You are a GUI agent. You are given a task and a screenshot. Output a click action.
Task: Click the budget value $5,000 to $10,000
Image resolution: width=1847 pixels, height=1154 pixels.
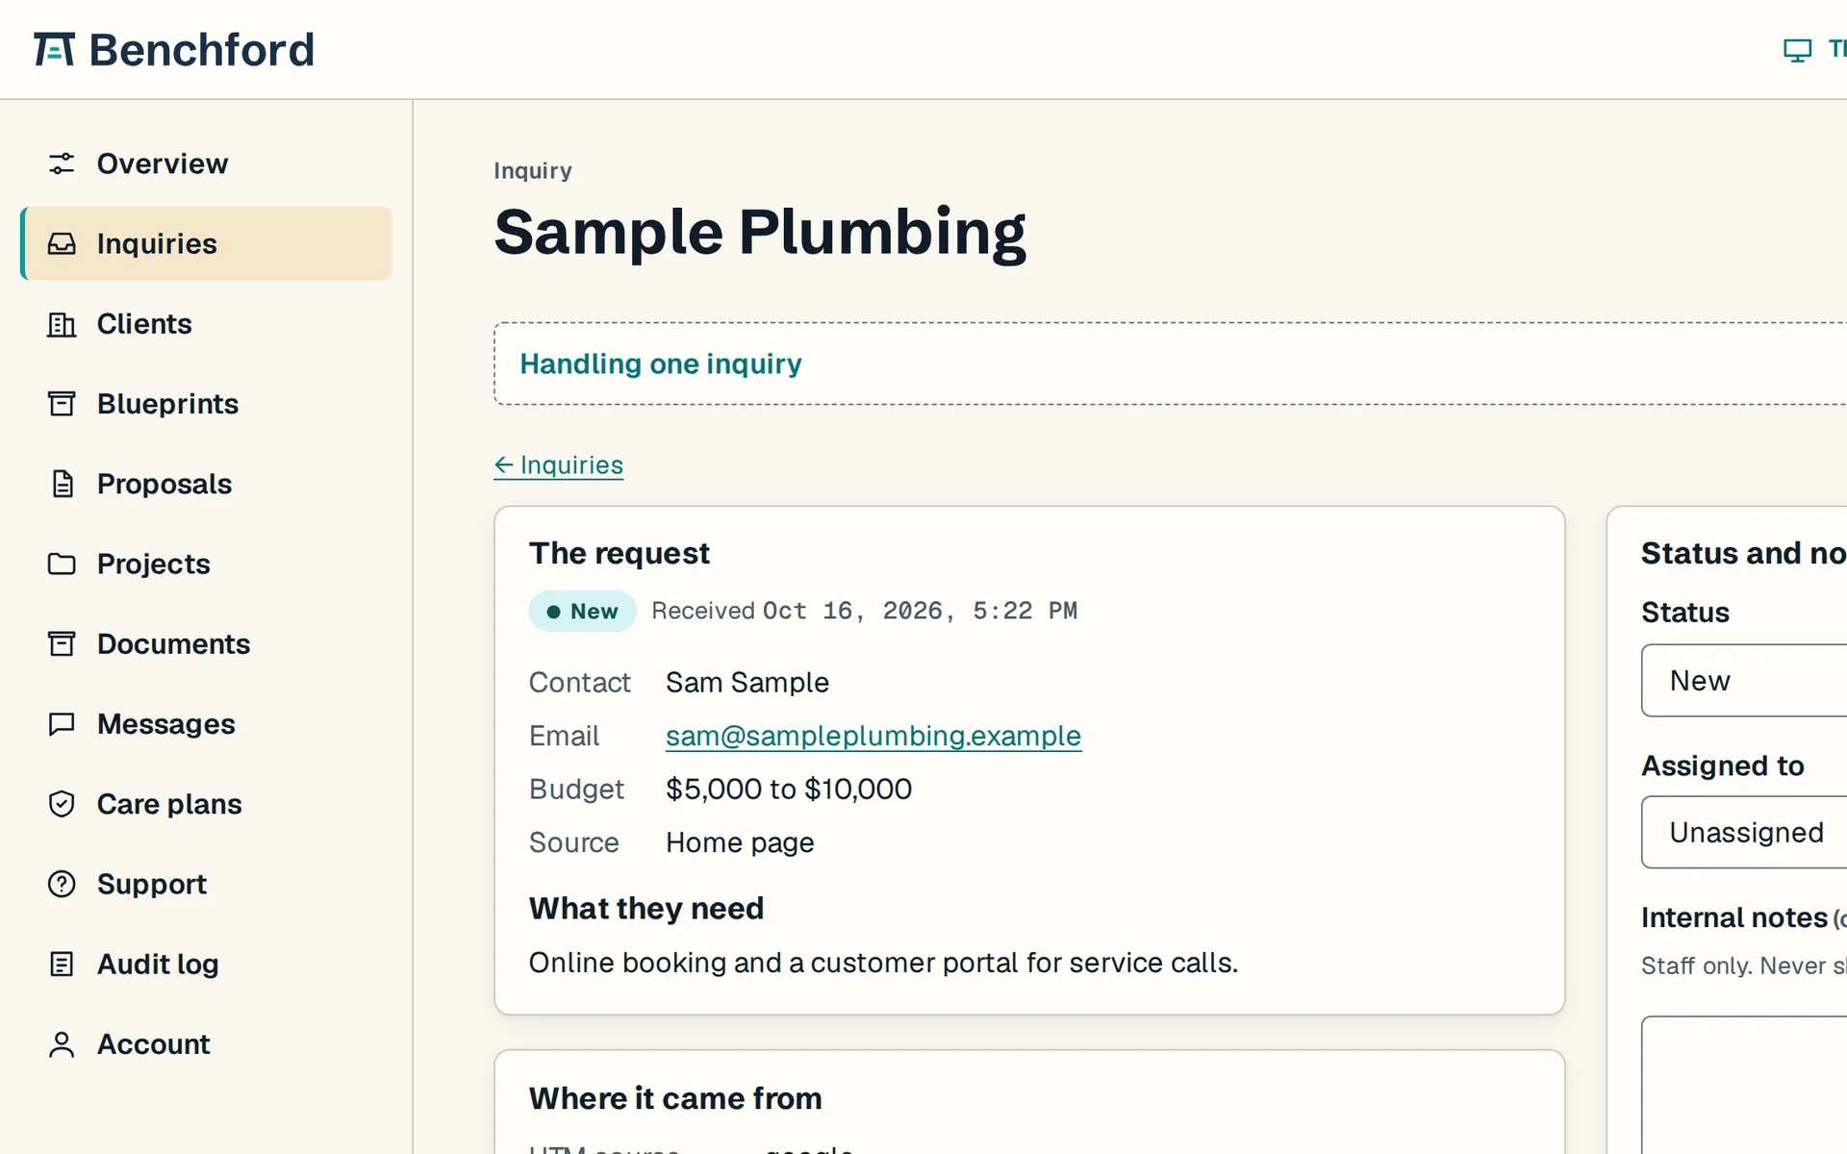pos(789,790)
